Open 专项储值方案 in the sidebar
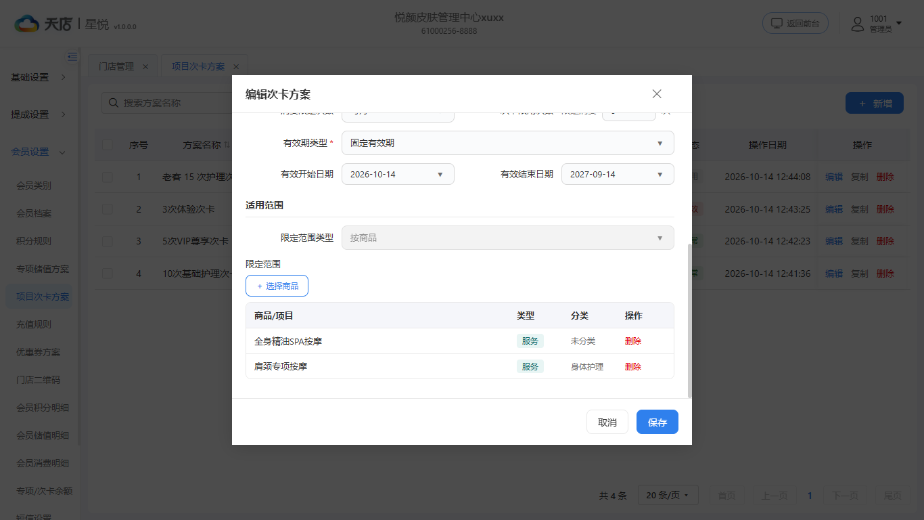The height and width of the screenshot is (520, 924). tap(43, 269)
